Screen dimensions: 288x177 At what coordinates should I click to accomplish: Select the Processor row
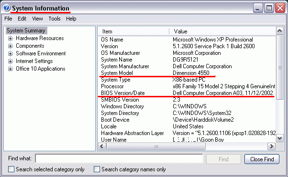tap(187, 86)
